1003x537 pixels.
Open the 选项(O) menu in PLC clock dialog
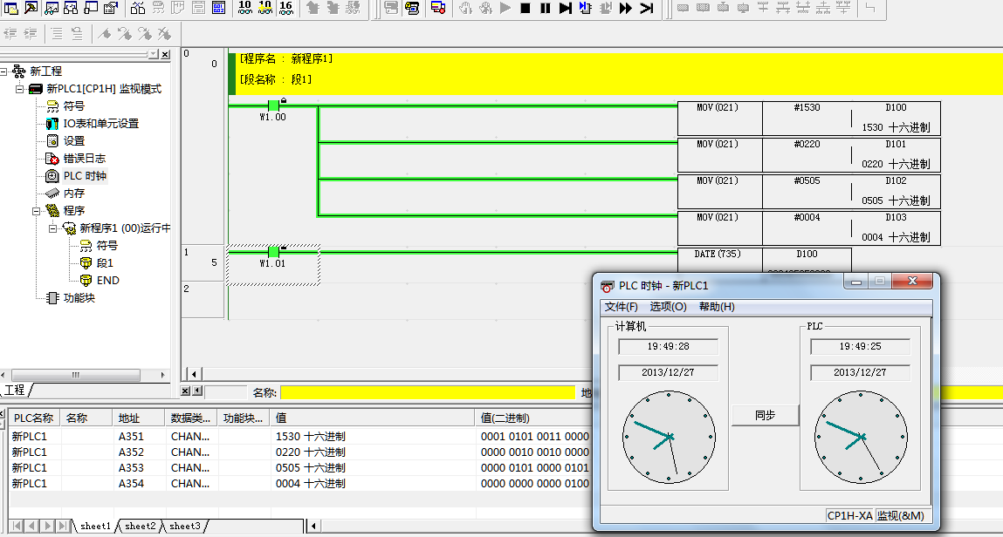668,307
